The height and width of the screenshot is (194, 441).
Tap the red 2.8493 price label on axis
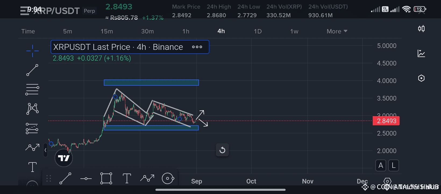pos(386,121)
